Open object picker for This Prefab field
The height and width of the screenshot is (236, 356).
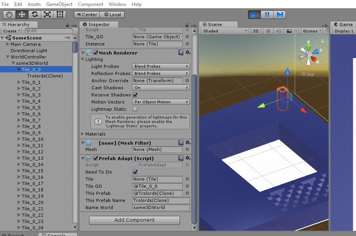(187, 193)
